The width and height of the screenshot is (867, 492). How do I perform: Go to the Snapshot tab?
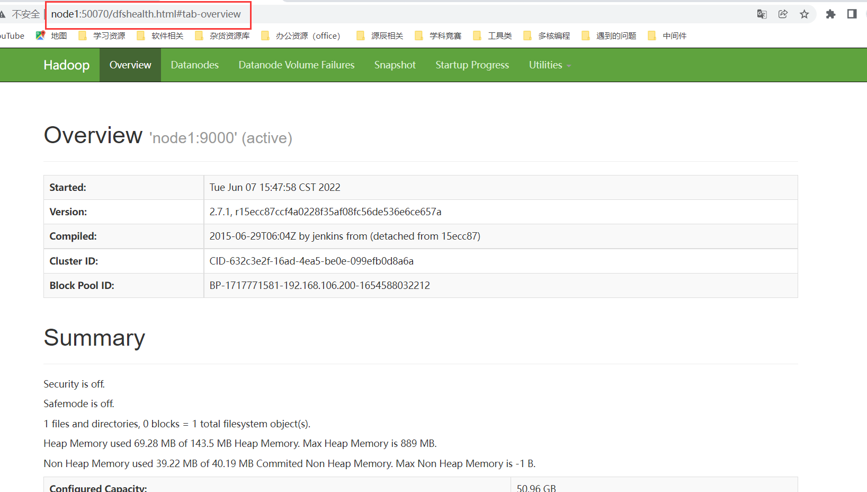click(x=395, y=65)
